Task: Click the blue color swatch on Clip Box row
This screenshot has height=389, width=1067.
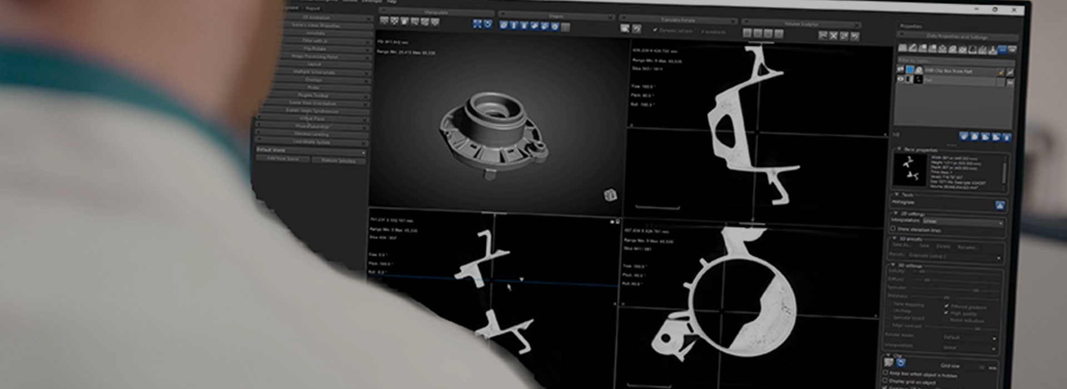Action: point(910,71)
